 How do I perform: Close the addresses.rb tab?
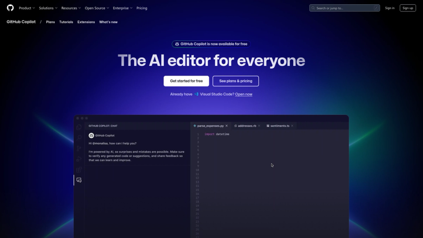259,126
